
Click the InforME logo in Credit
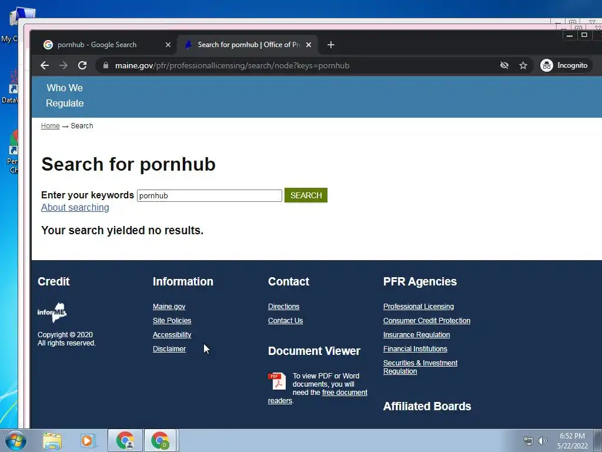tap(52, 312)
